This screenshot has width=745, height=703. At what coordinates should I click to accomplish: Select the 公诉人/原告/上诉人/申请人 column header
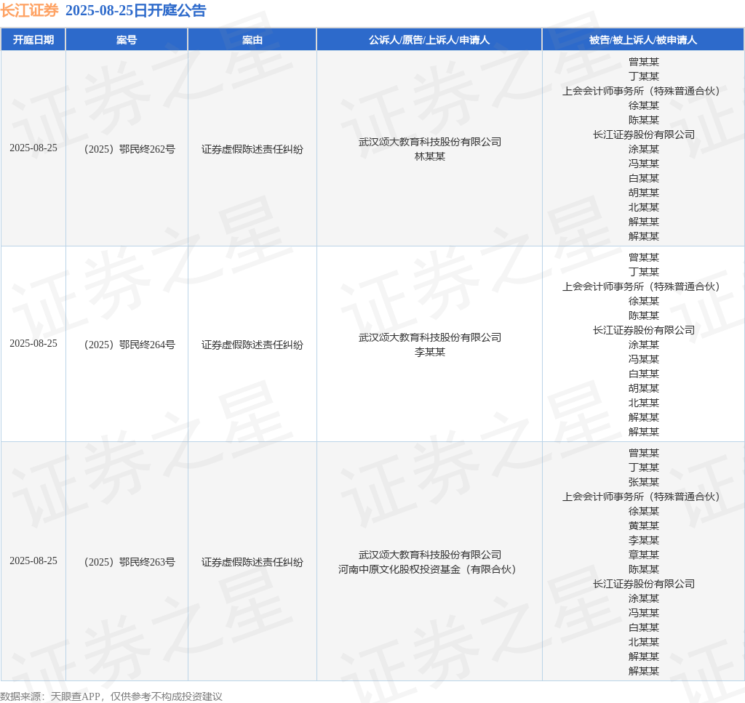[x=429, y=40]
